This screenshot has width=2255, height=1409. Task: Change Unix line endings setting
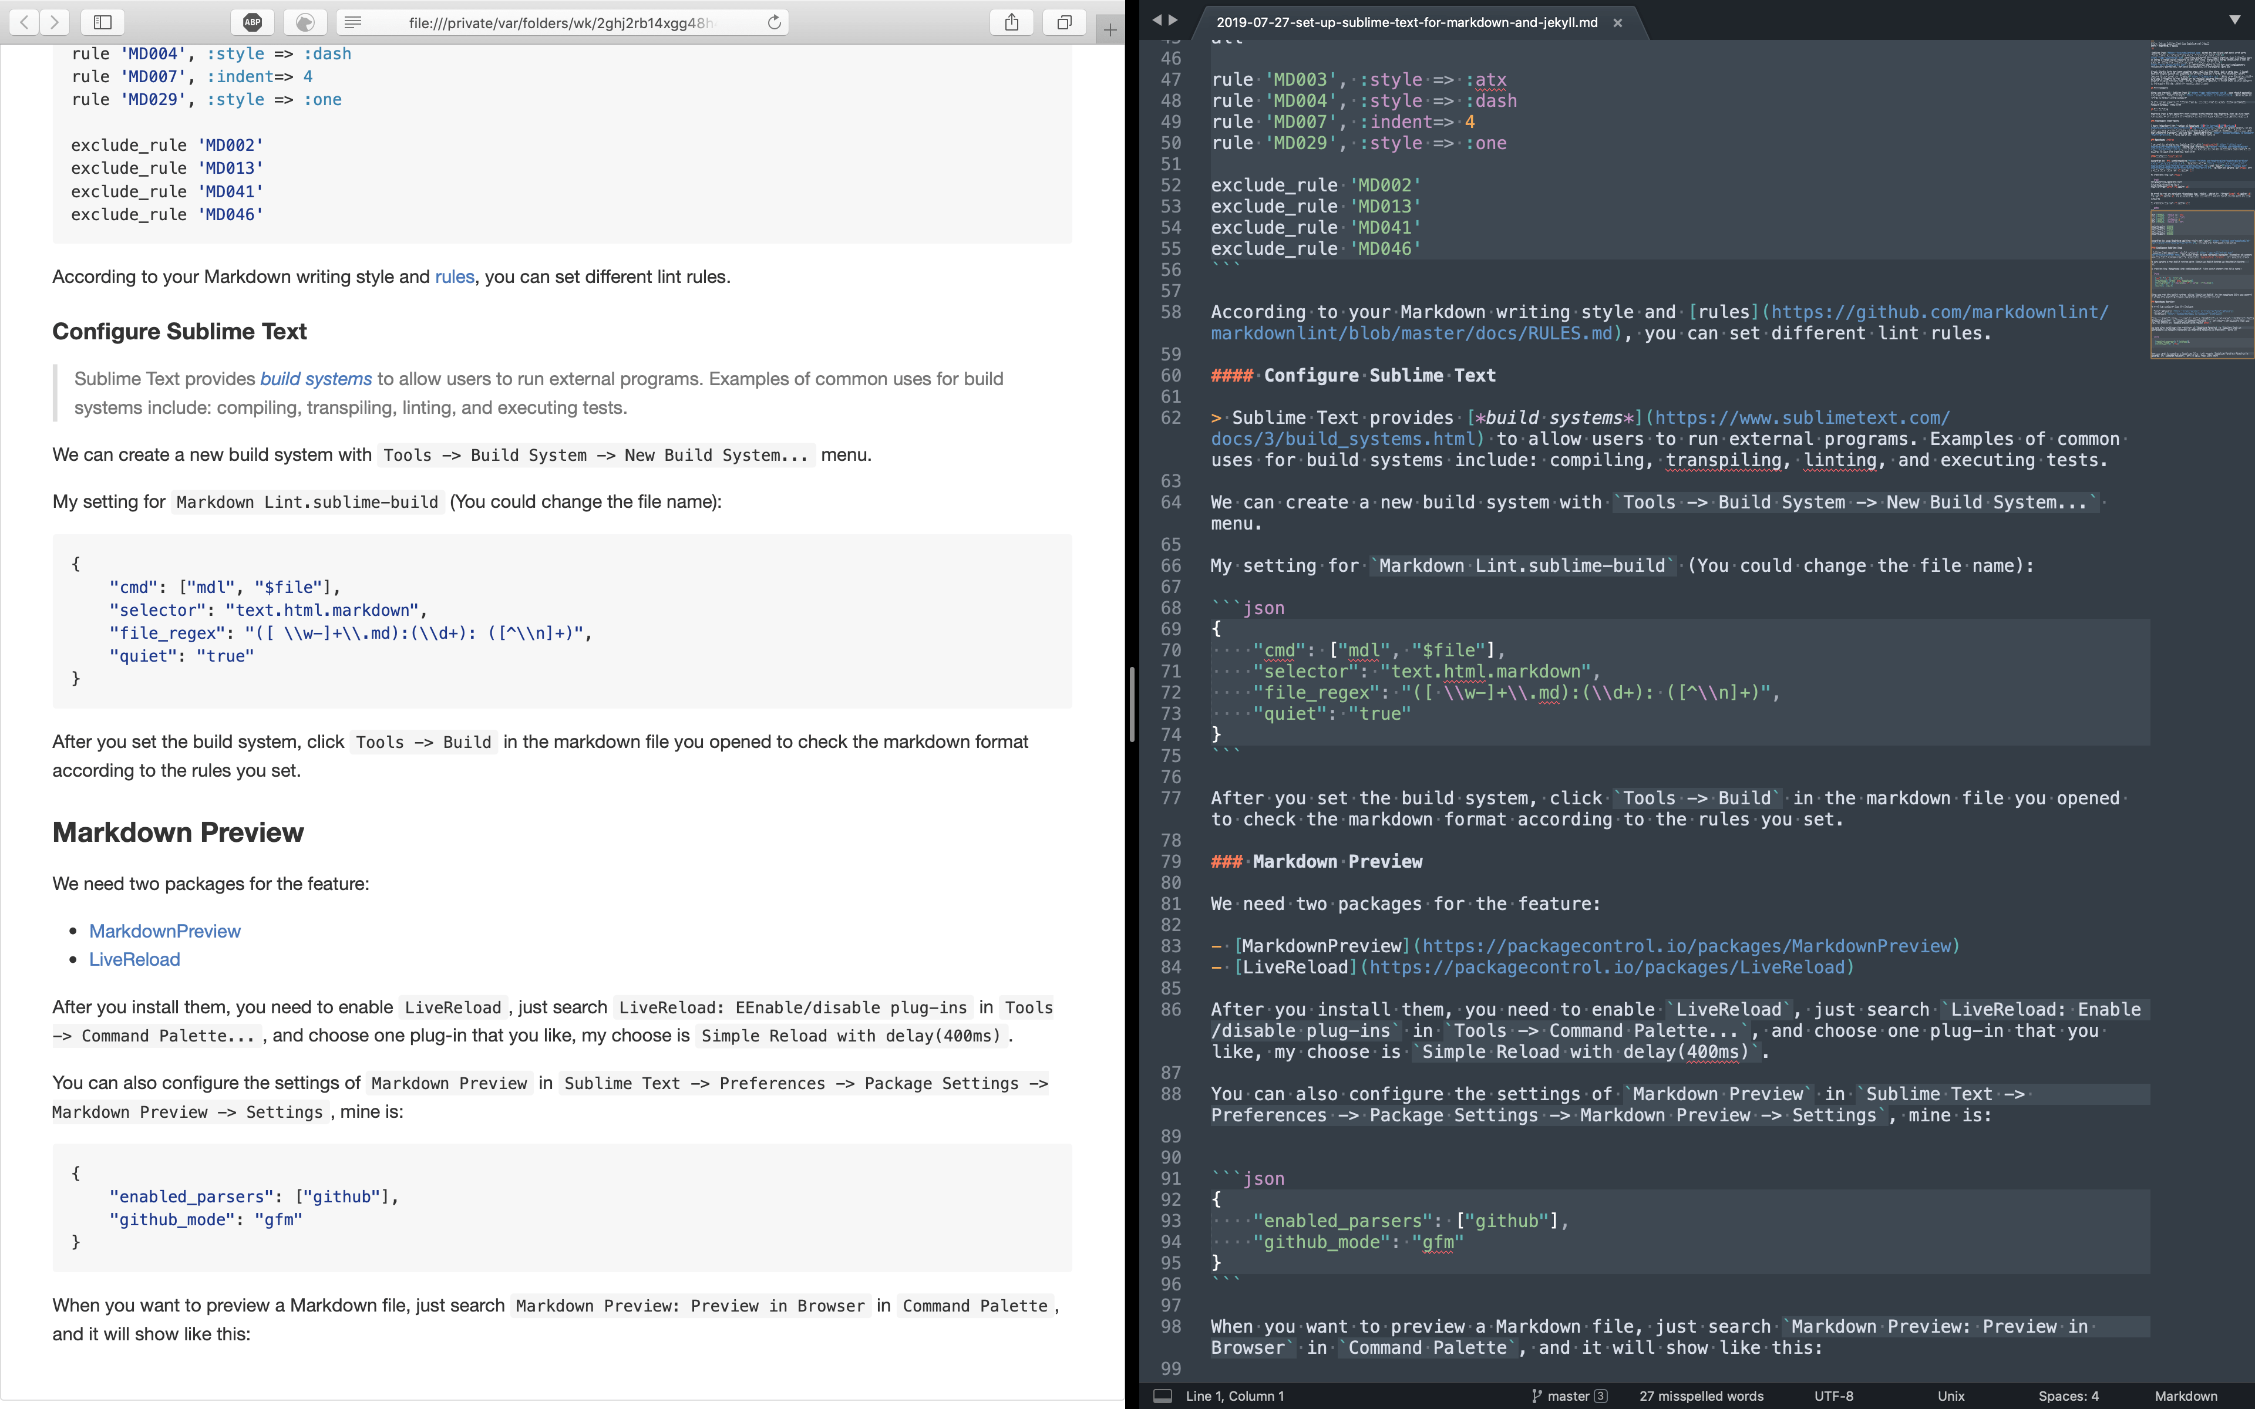pyautogui.click(x=1951, y=1396)
